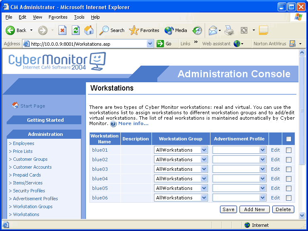Open the History clock icon
Screen dimensions: 308x231
[197, 30]
